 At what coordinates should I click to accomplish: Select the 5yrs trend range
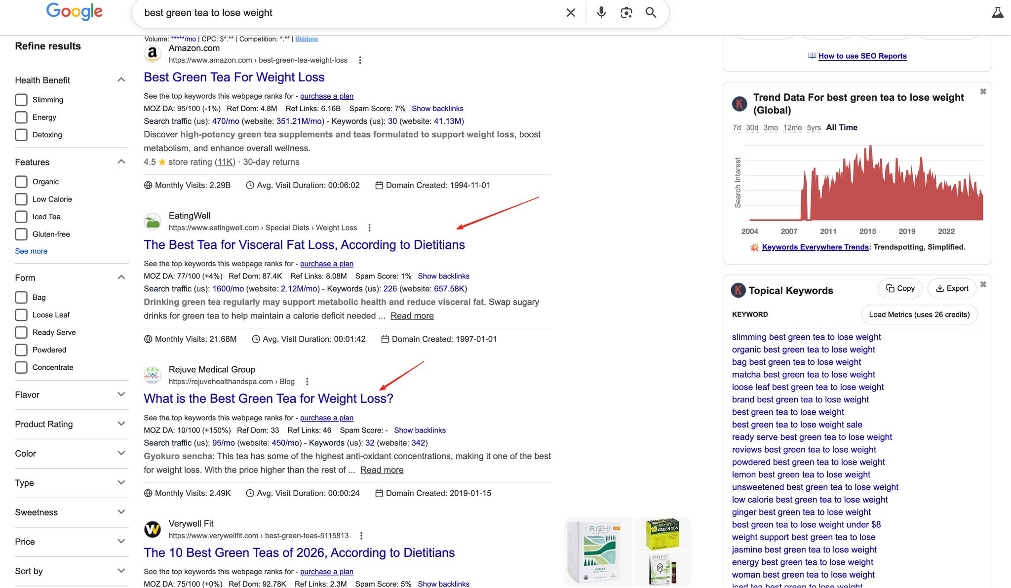(814, 128)
